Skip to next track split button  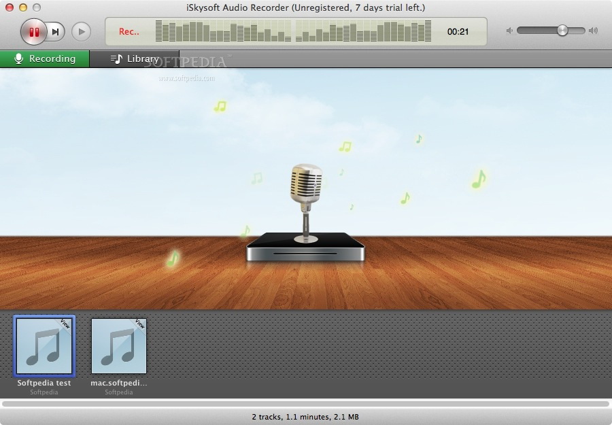click(56, 31)
